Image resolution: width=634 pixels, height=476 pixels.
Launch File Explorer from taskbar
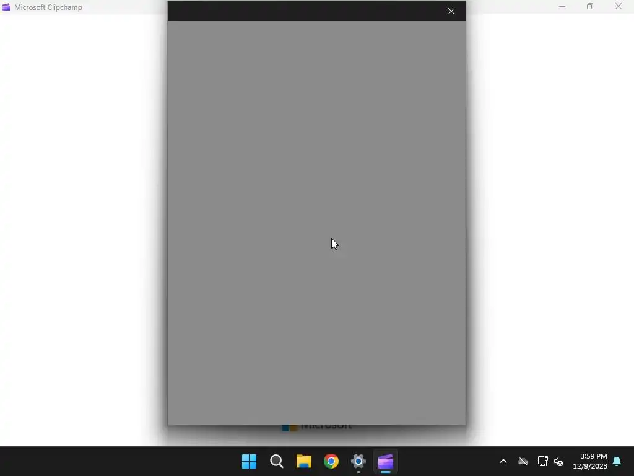coord(303,461)
